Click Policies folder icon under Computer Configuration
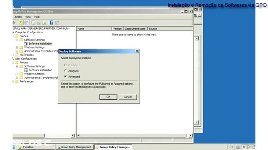268x150 pixels. (x=17, y=36)
